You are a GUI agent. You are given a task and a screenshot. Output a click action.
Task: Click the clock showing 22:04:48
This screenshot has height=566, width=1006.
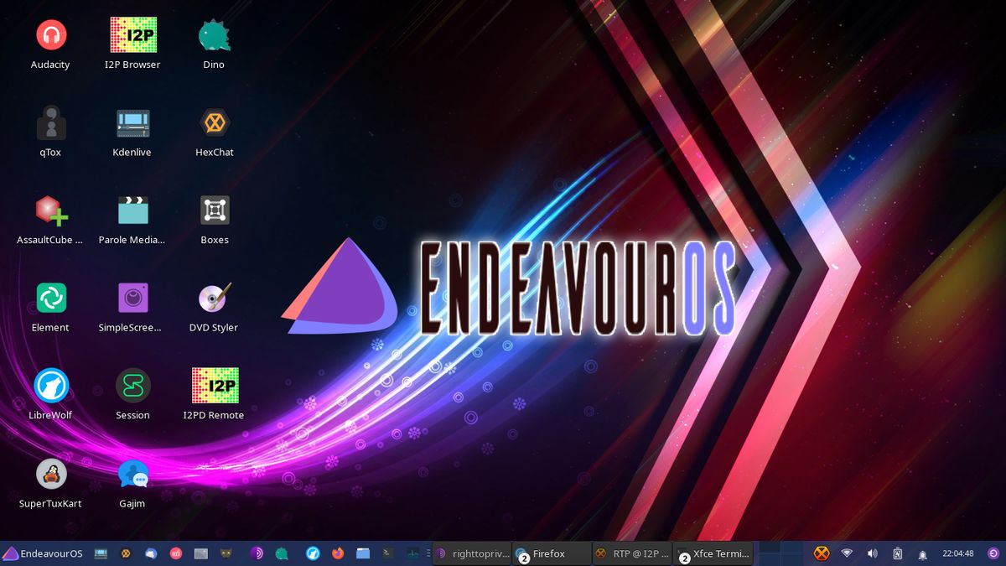click(x=958, y=553)
